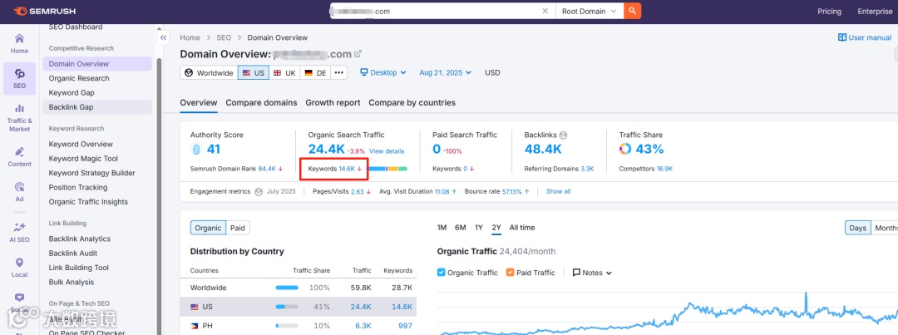Viewport: 898px width, 335px height.
Task: Expand the Notes dropdown
Action: (x=592, y=273)
